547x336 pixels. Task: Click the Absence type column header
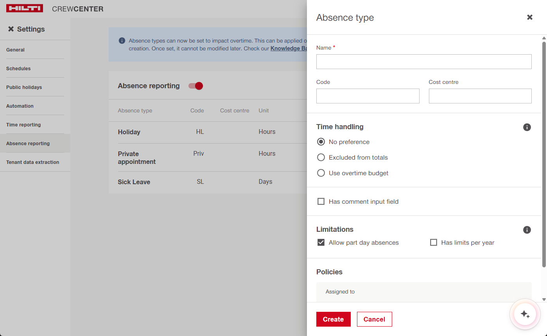135,110
